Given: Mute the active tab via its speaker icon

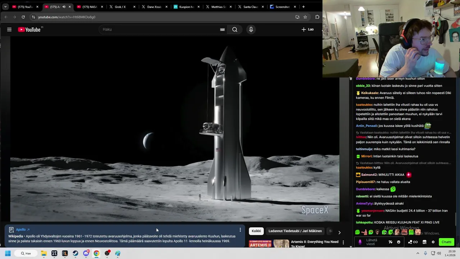Looking at the screenshot, I should pyautogui.click(x=64, y=7).
